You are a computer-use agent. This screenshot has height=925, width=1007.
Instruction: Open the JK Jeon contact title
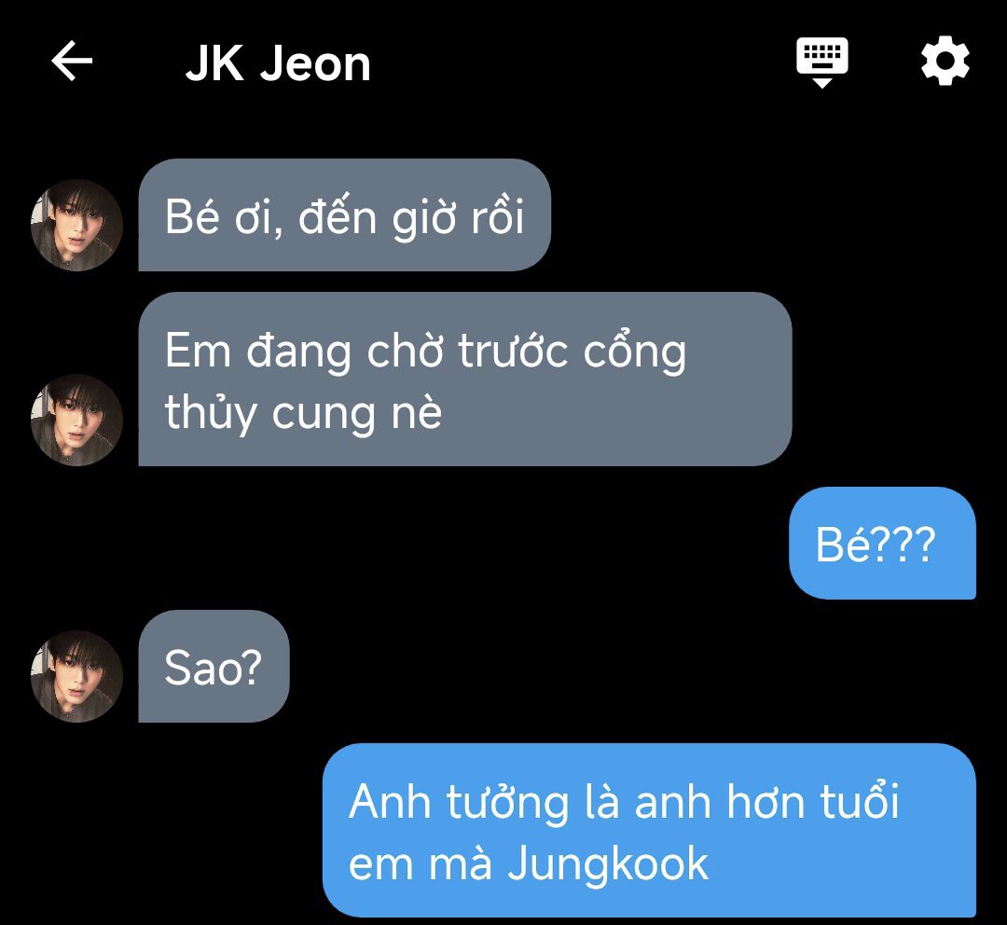(278, 63)
